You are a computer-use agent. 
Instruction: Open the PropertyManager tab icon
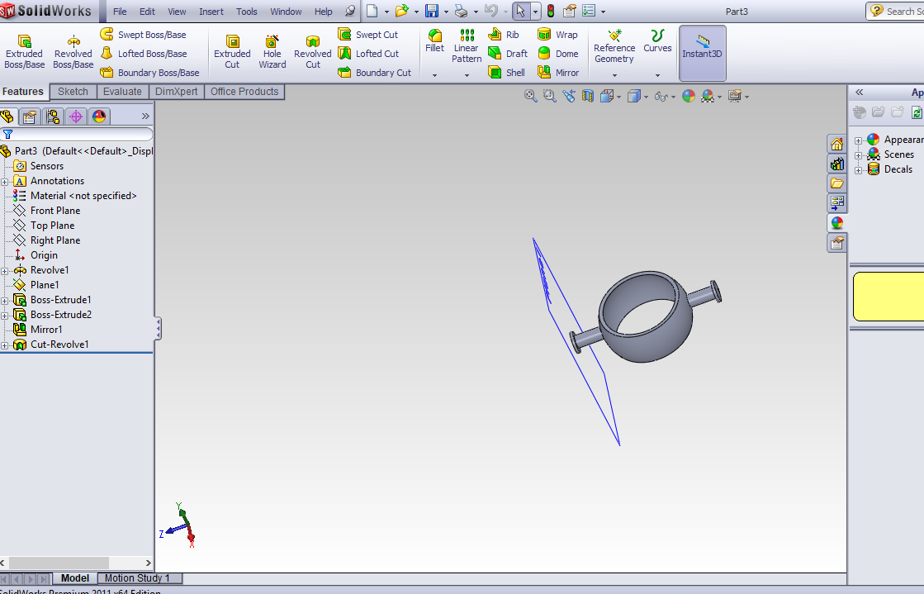pyautogui.click(x=30, y=116)
